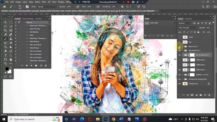This screenshot has width=217, height=122.
Task: Switch to the Channels tab
Action: coord(189,19)
